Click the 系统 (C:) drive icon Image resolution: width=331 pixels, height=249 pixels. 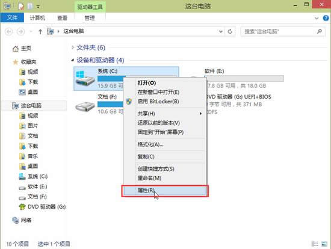click(85, 78)
